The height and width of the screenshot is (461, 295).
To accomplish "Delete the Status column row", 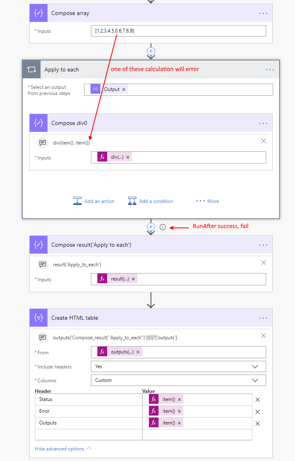I will [x=257, y=400].
